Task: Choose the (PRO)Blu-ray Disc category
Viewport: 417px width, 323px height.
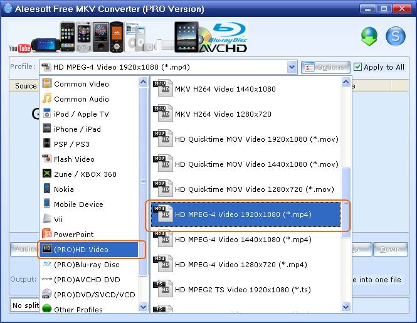Action: click(x=86, y=265)
